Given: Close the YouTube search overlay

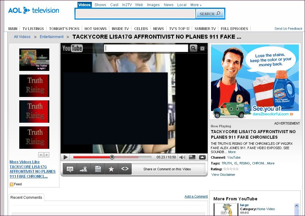Looking at the screenshot, I should 202,48.
